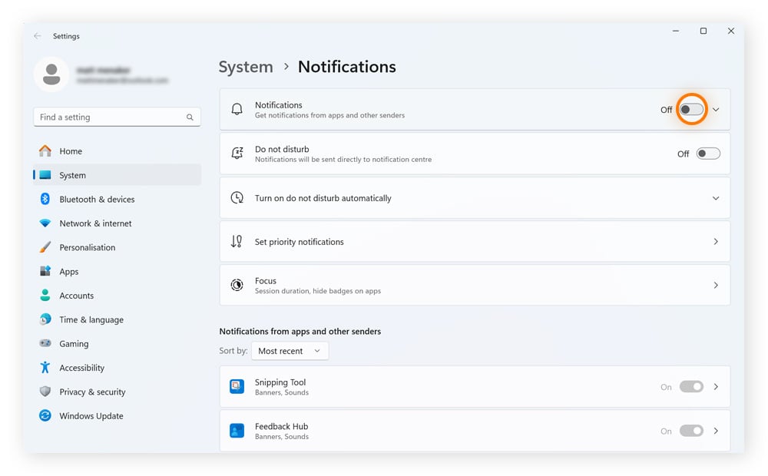Turn on the Notifications toggle

coord(691,110)
